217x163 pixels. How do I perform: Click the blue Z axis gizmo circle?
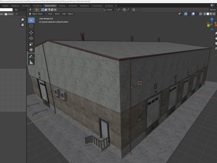click(212, 19)
